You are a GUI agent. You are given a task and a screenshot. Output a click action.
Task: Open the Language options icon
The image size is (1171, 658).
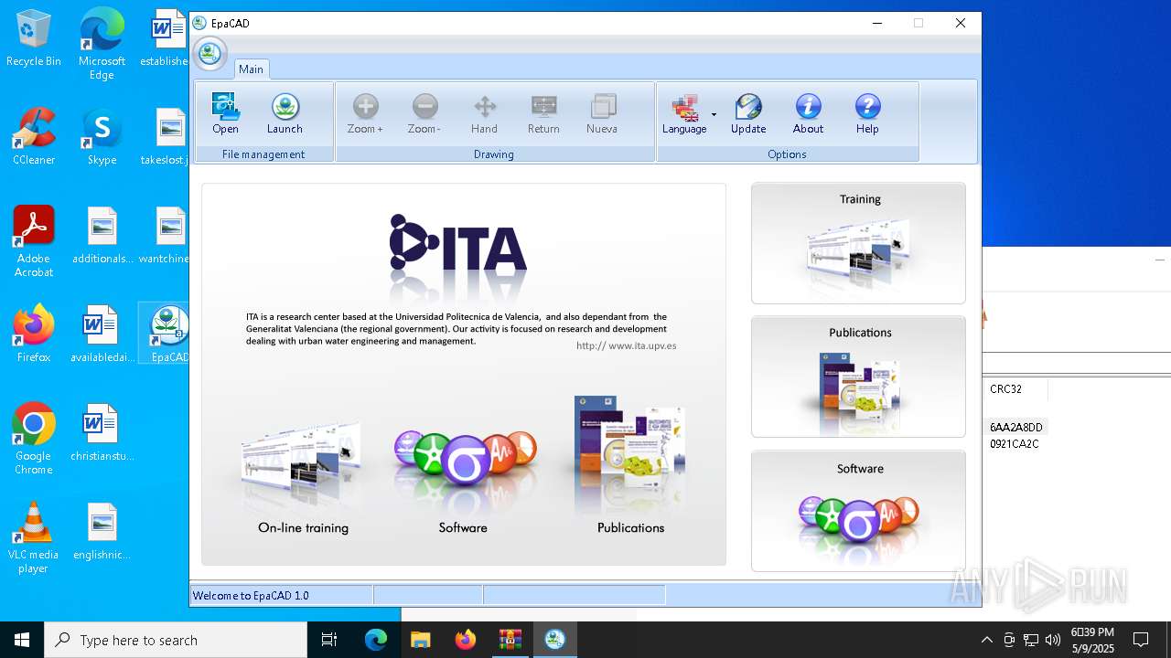pyautogui.click(x=684, y=113)
